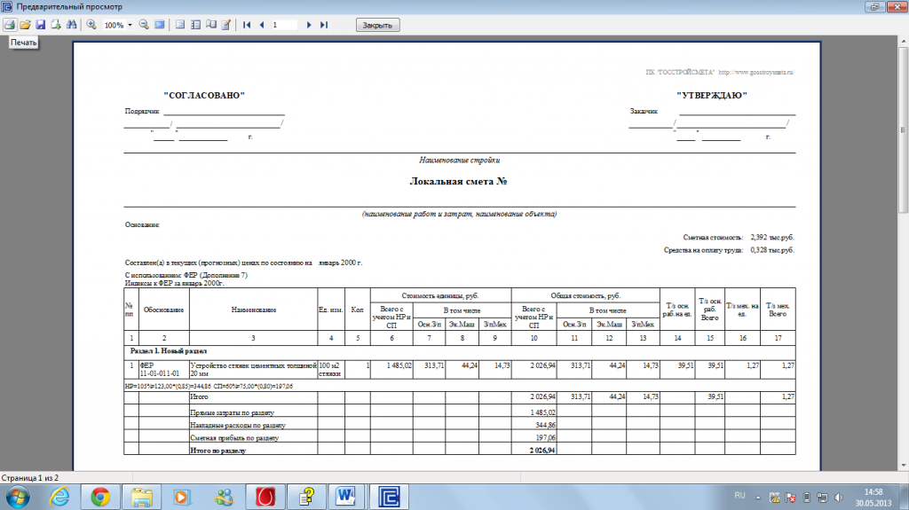The image size is (909, 510).
Task: Click the value 344,86 in the overhead row
Action: click(x=546, y=425)
